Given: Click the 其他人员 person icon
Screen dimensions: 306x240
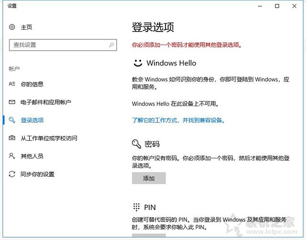Looking at the screenshot, I should (12, 156).
